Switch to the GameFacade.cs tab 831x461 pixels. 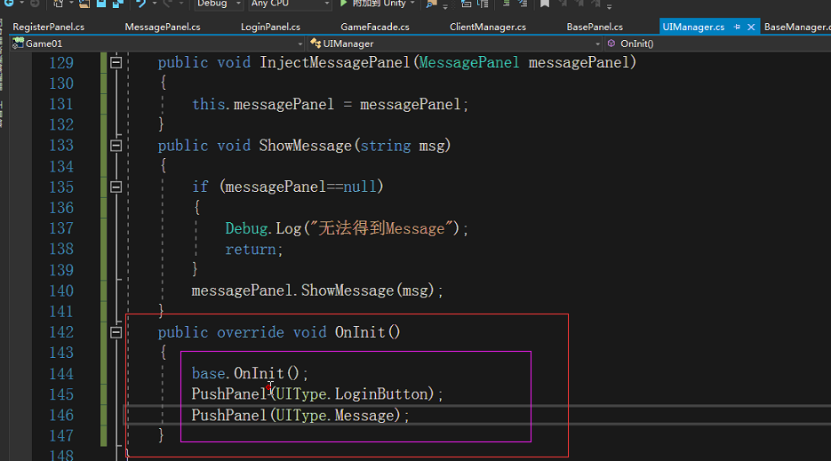coord(375,27)
